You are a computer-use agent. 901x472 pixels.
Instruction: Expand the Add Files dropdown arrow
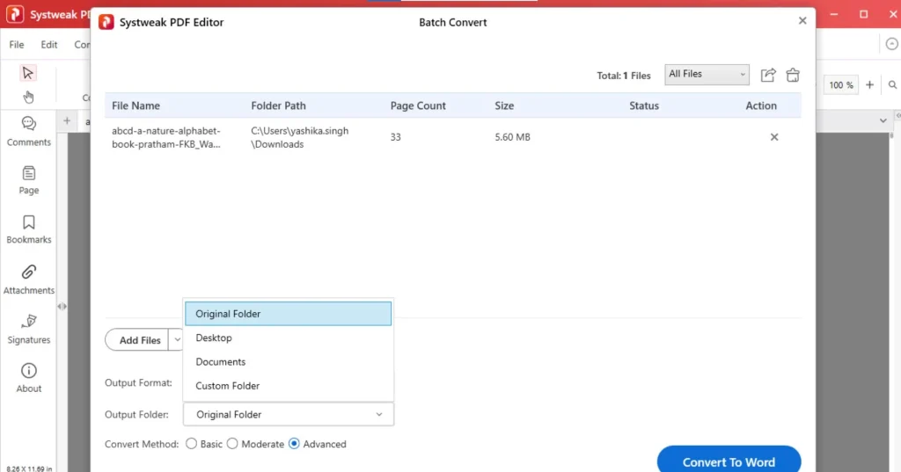click(177, 340)
